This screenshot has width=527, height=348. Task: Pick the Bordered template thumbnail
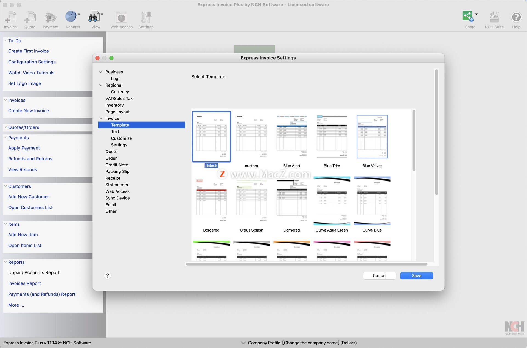211,201
